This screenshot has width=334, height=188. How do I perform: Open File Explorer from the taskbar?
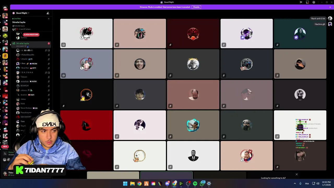(132, 184)
